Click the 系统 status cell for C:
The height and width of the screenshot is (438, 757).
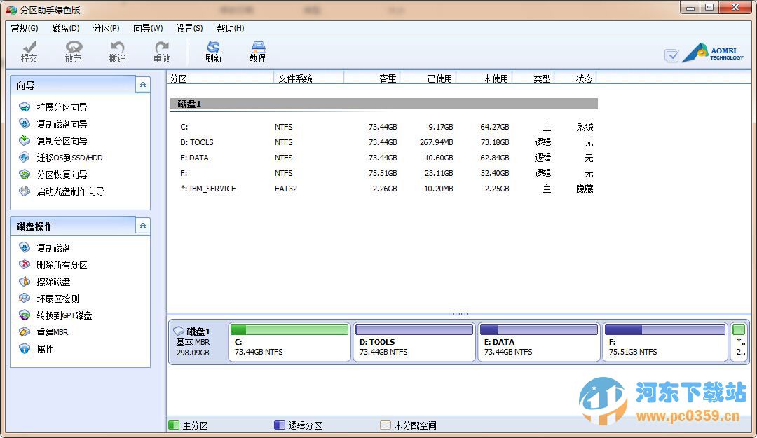(585, 127)
